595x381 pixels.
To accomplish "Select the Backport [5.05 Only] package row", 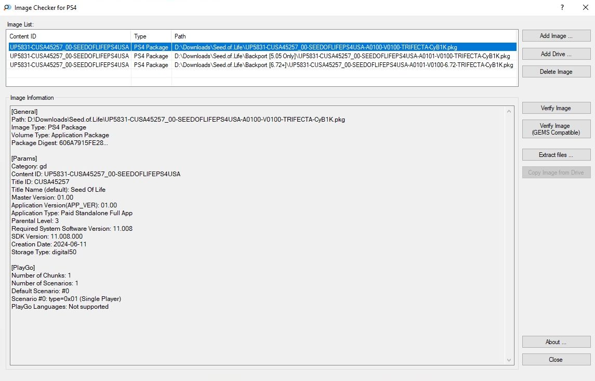I will coord(262,56).
